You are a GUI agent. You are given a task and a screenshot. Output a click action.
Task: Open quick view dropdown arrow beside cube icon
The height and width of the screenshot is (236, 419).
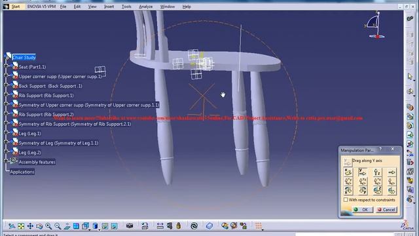tap(90, 229)
